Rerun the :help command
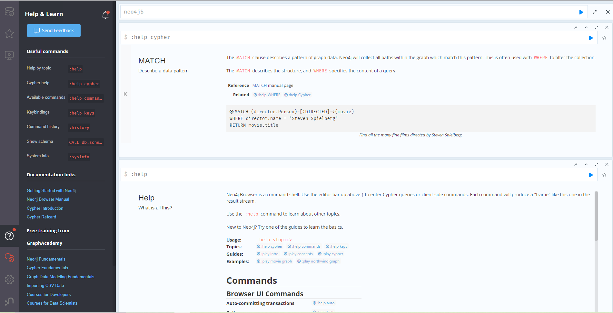This screenshot has height=313, width=613. [591, 175]
